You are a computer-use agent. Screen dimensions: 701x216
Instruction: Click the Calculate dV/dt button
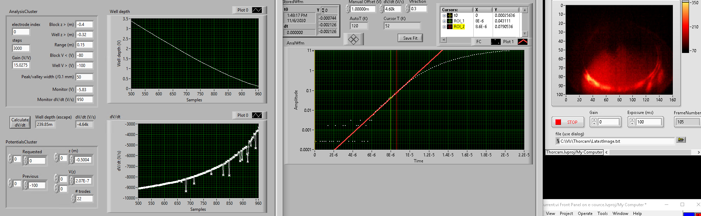point(20,122)
